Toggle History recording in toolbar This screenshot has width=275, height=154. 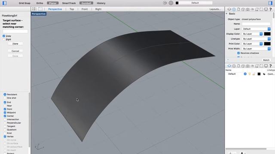101,3
